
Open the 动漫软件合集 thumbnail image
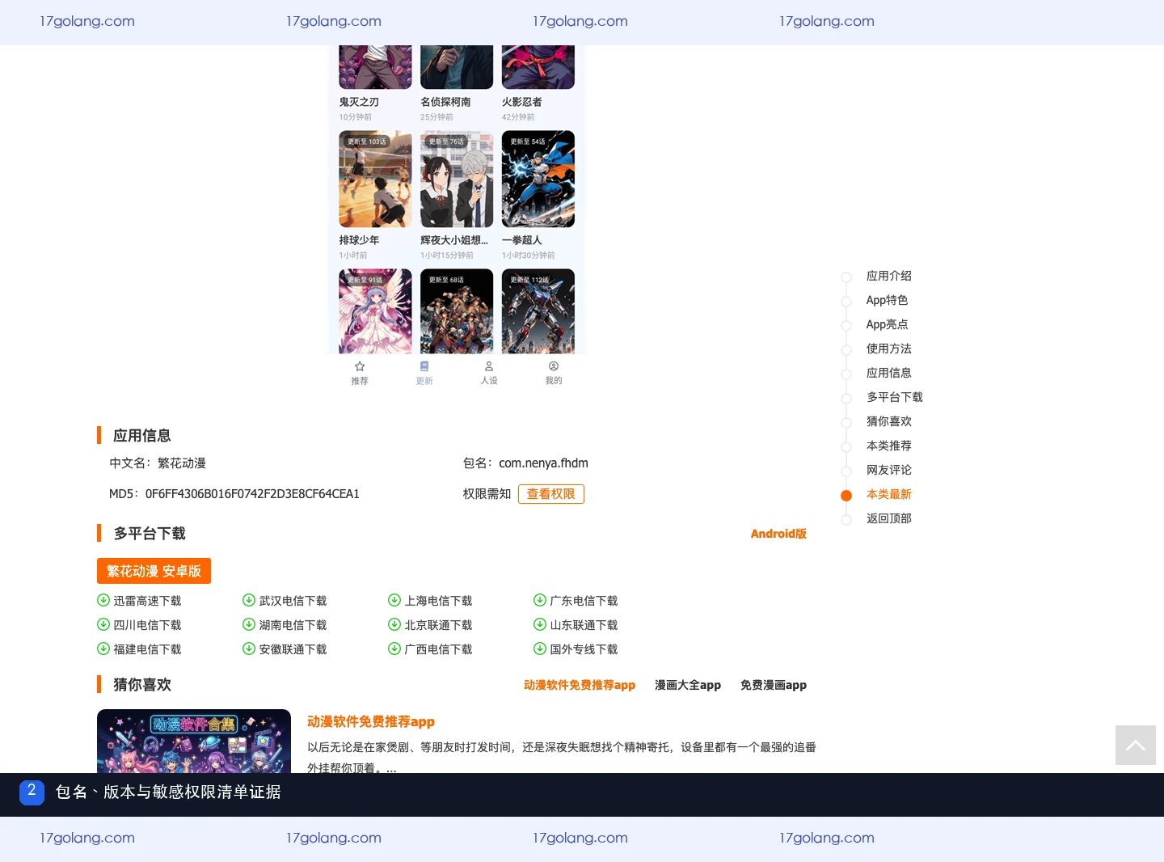[194, 741]
